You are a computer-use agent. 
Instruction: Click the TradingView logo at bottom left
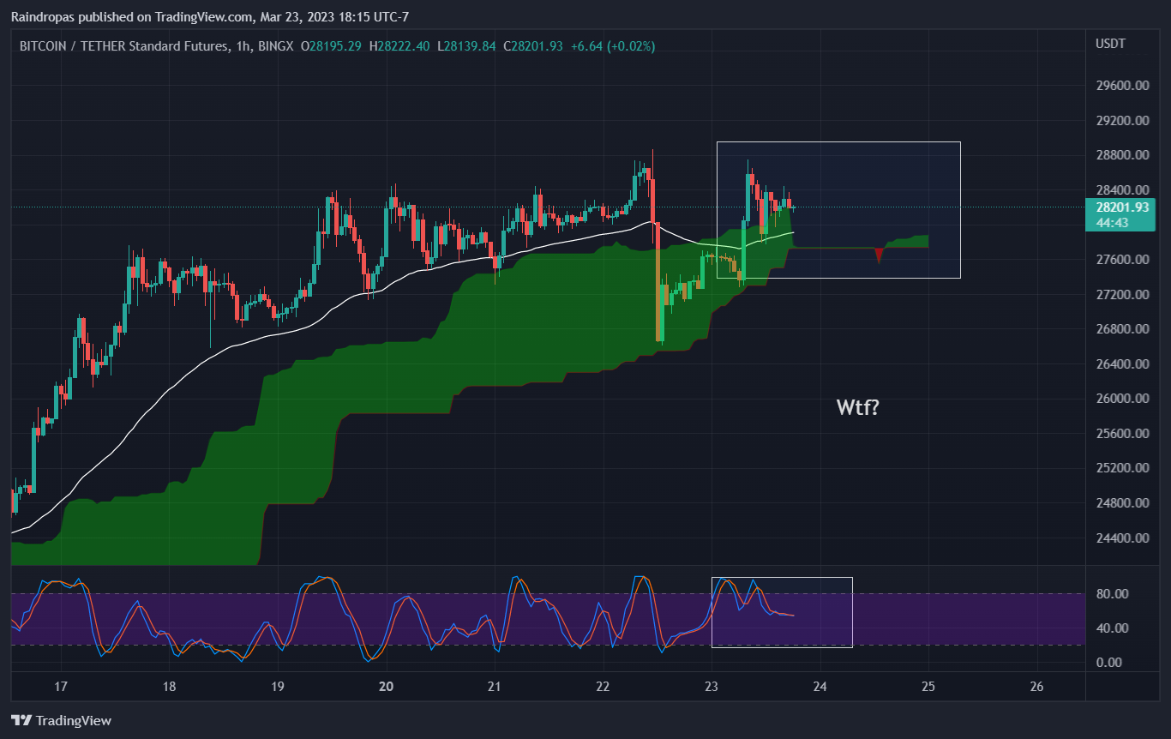click(61, 721)
